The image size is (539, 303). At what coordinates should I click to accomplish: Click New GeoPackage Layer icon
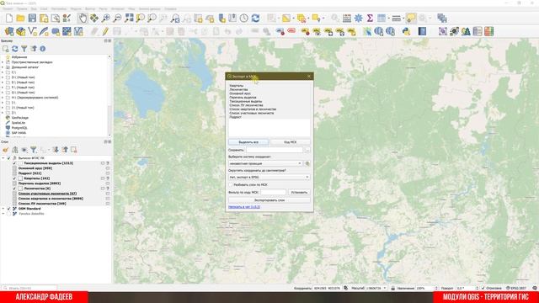pos(20,32)
